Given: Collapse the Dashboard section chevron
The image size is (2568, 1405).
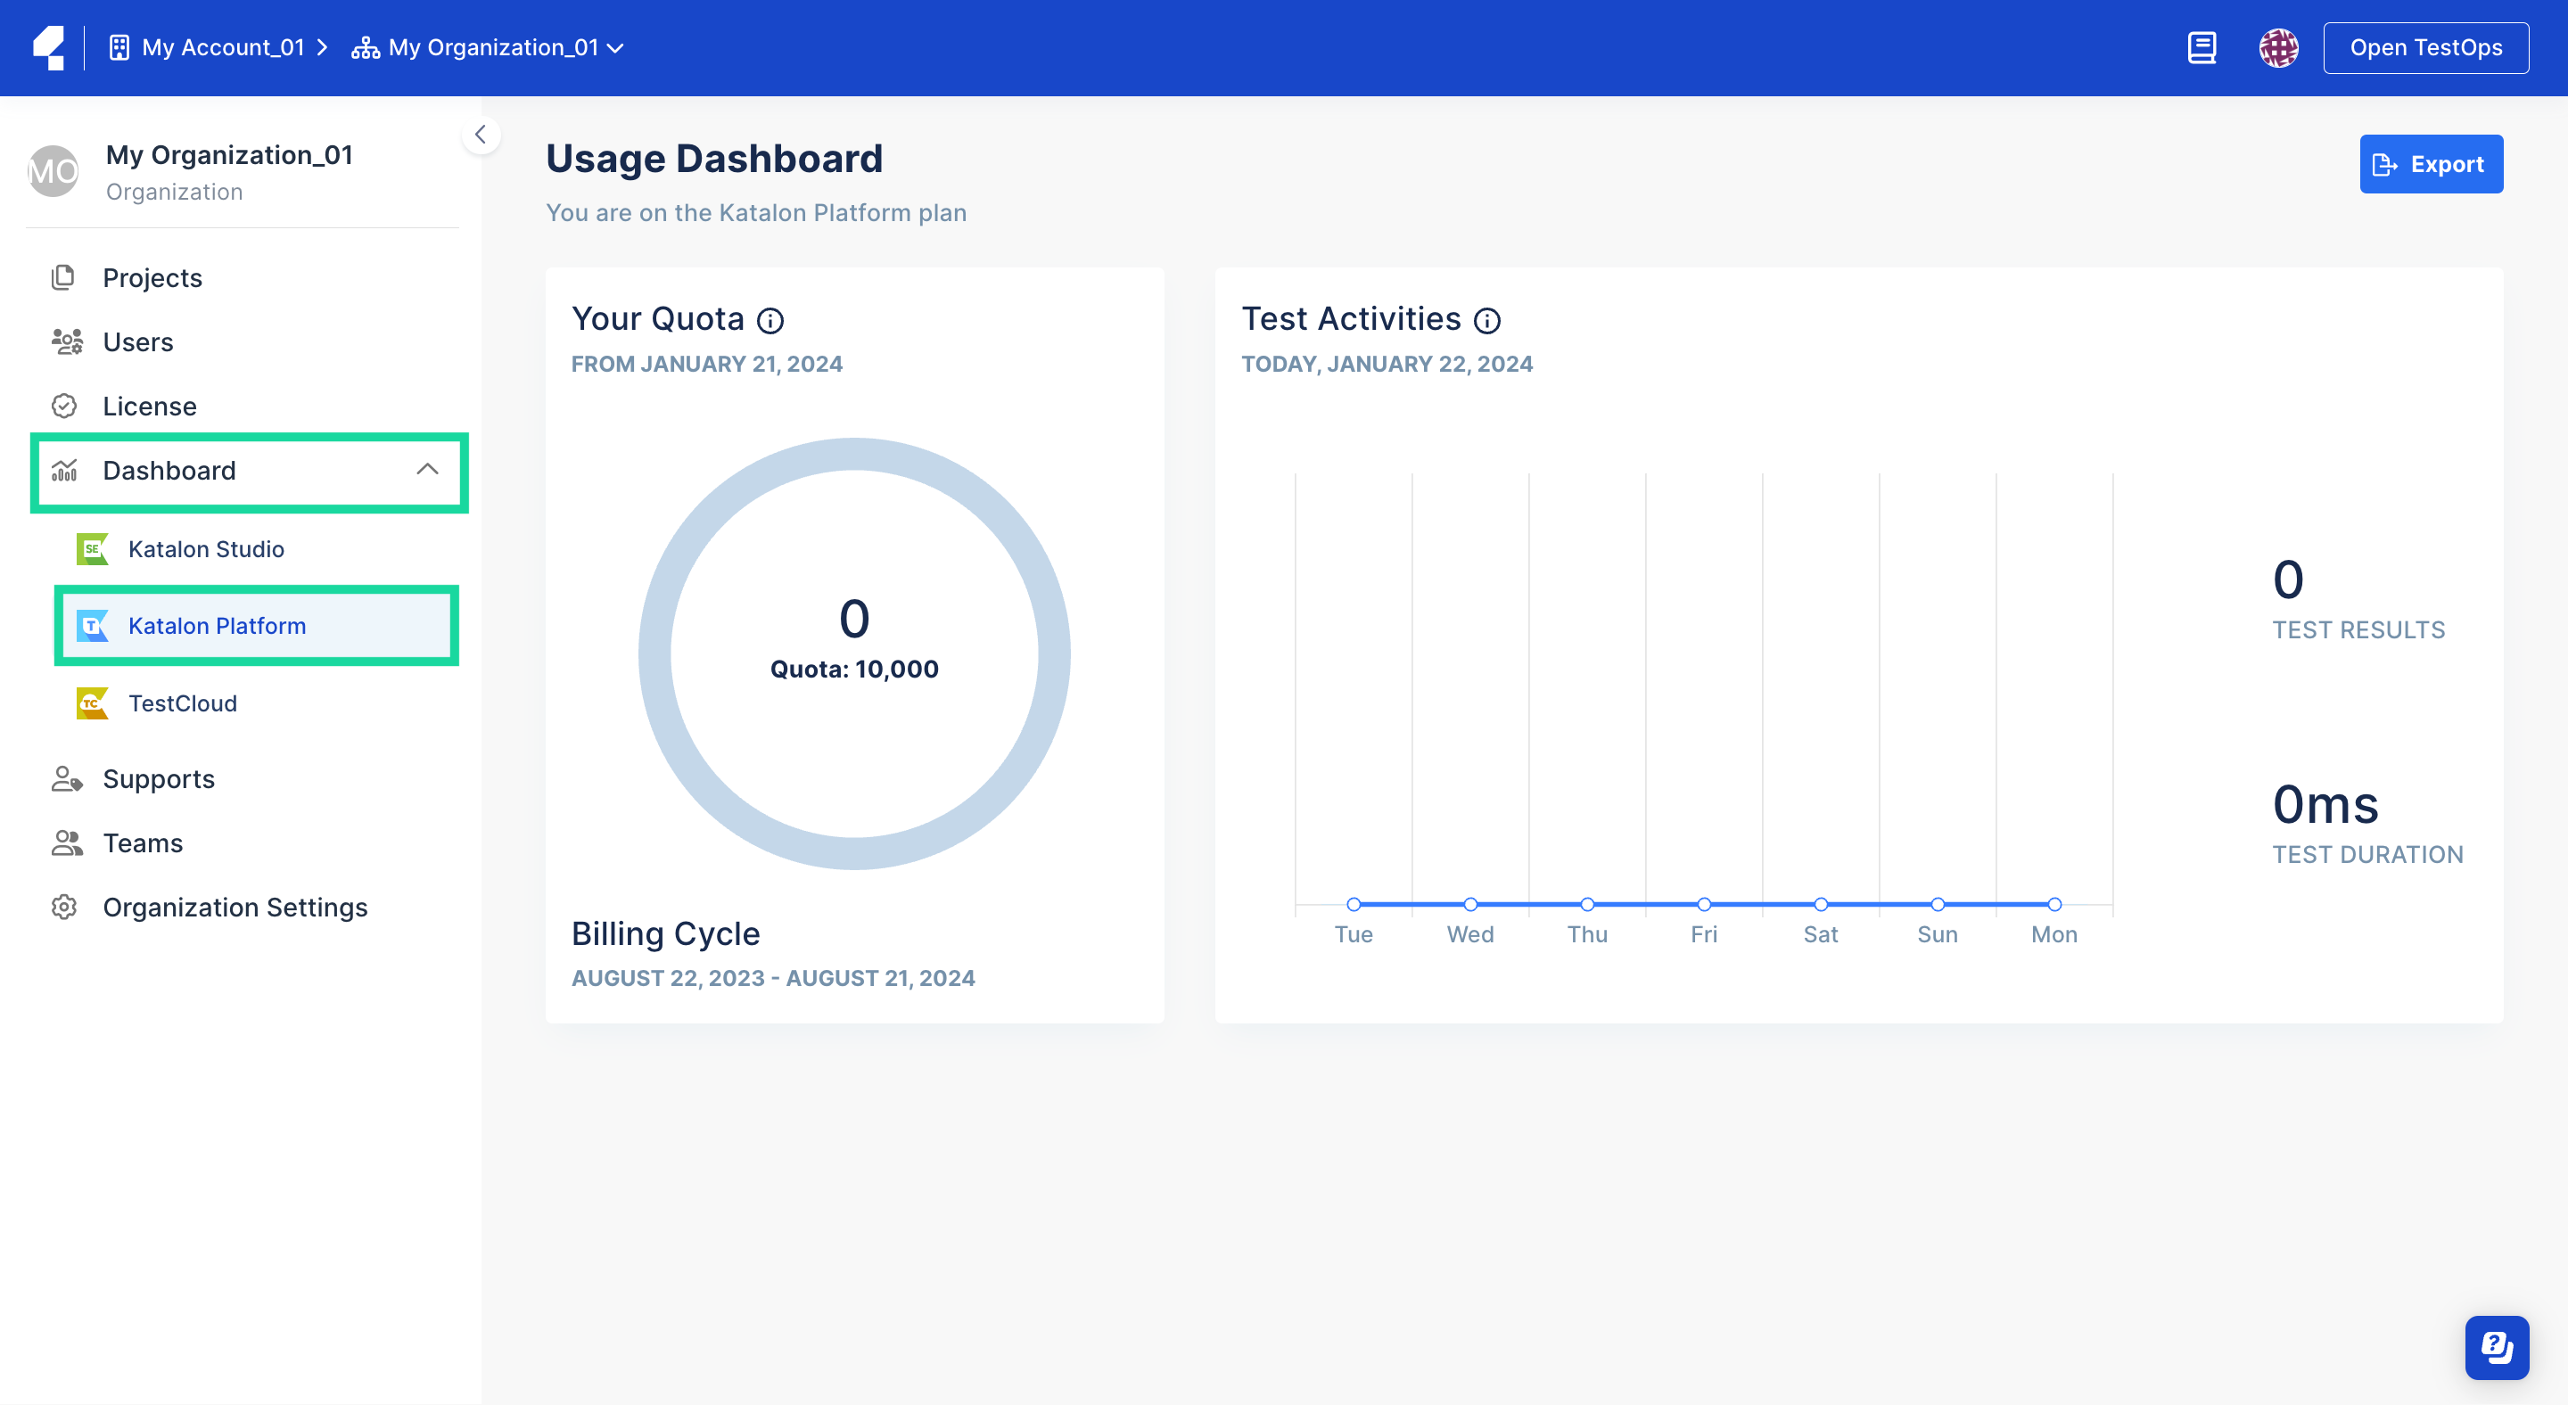Looking at the screenshot, I should [429, 469].
